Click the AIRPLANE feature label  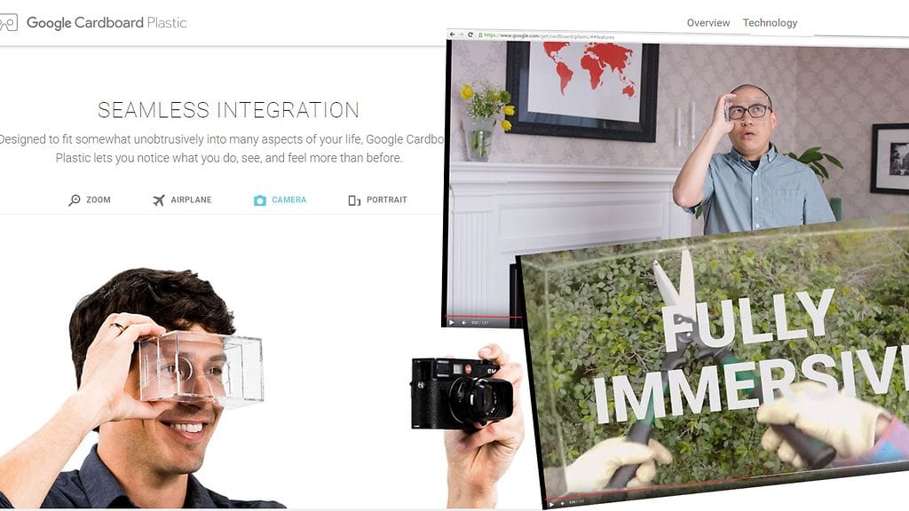191,200
